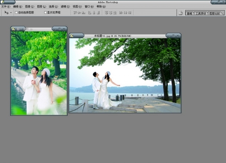The width and height of the screenshot is (226, 163).
Task: Close the 未标题-0.jpg document window
Action: 178,36
